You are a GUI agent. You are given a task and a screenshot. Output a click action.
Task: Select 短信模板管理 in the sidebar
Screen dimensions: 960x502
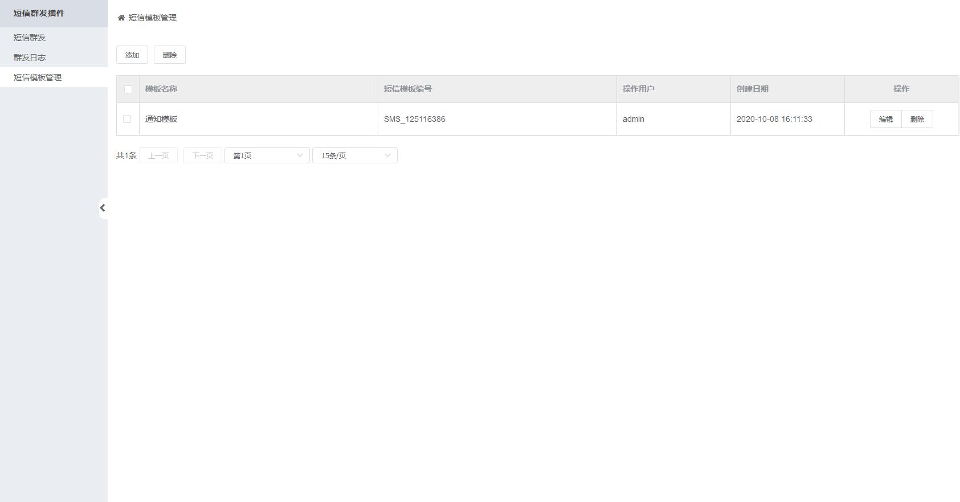[x=54, y=77]
